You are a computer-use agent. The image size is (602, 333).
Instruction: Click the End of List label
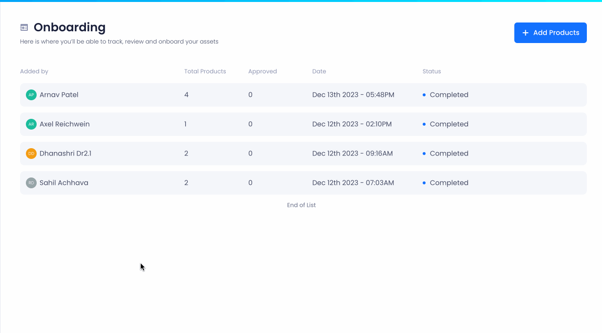301,205
